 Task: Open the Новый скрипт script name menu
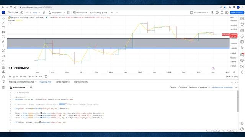(x=18, y=88)
